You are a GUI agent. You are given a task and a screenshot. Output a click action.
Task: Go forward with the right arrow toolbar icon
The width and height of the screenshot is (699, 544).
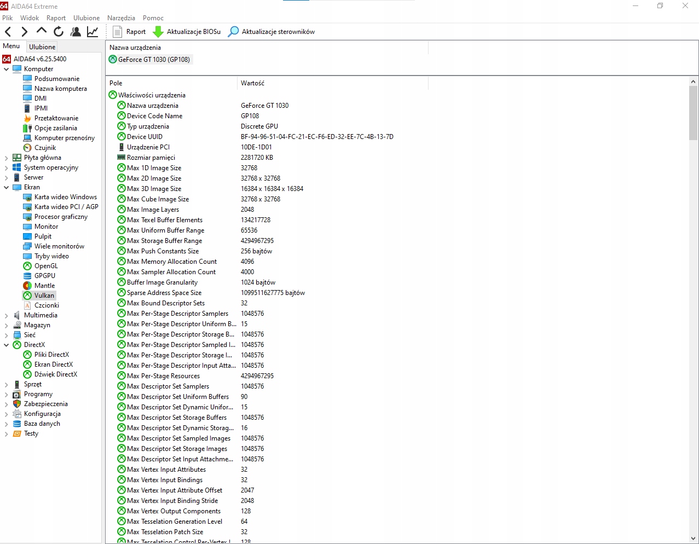25,32
